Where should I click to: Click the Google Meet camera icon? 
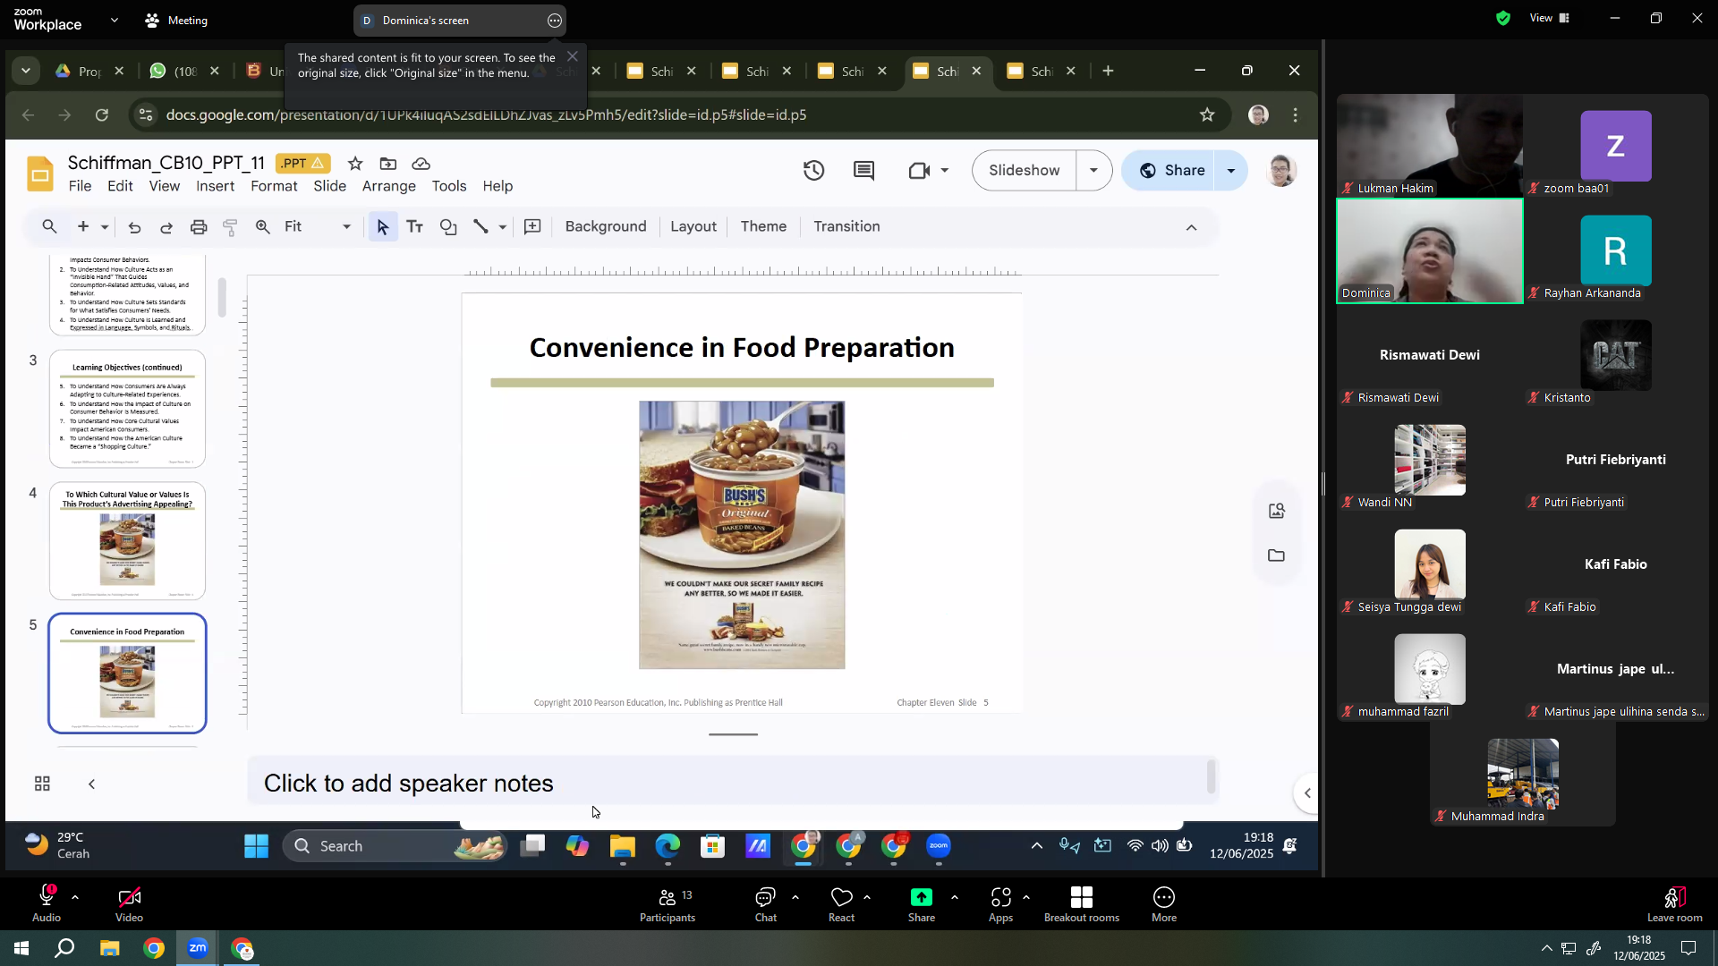pos(919,171)
